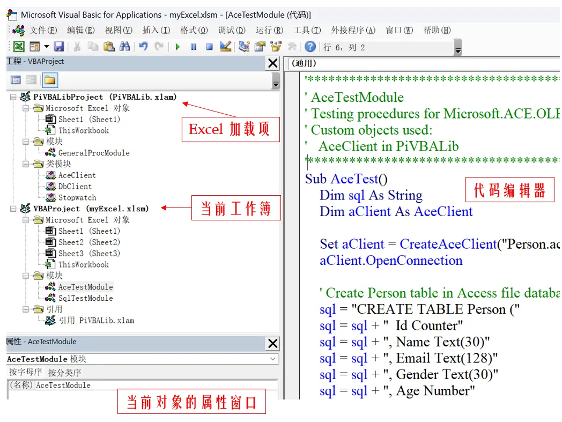Open the 工具(T) menu
This screenshot has height=422, width=562.
coord(307,31)
